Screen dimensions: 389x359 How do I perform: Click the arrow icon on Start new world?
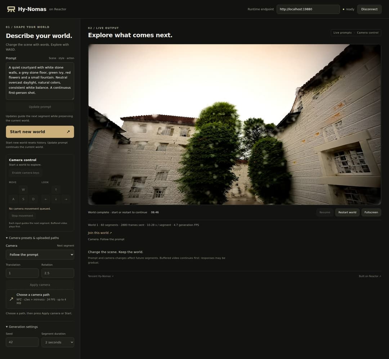point(68,132)
